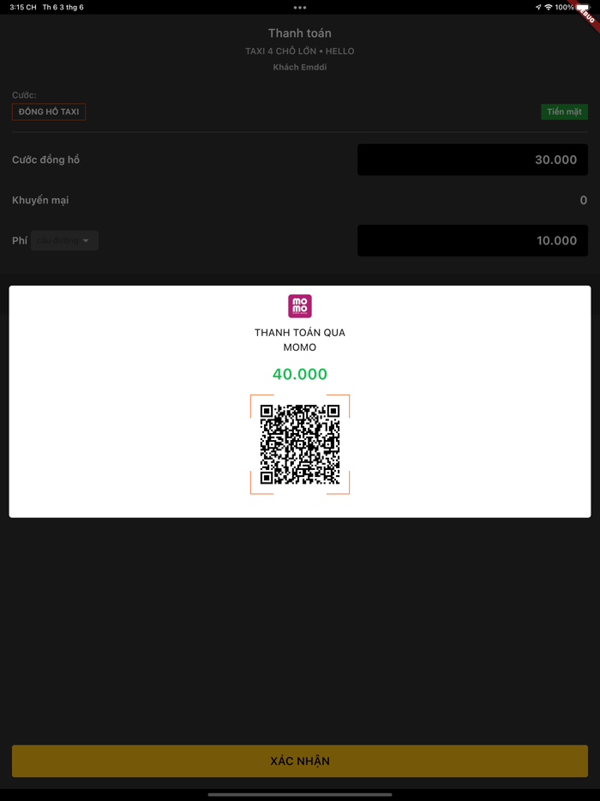Select the ĐỒNG HỒ TAXI fare type

tap(49, 111)
